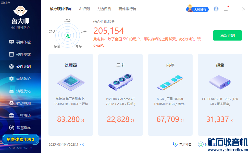The image size is (250, 153).
Task: Click the 处理器 CPU chip icon
Action: [71, 82]
